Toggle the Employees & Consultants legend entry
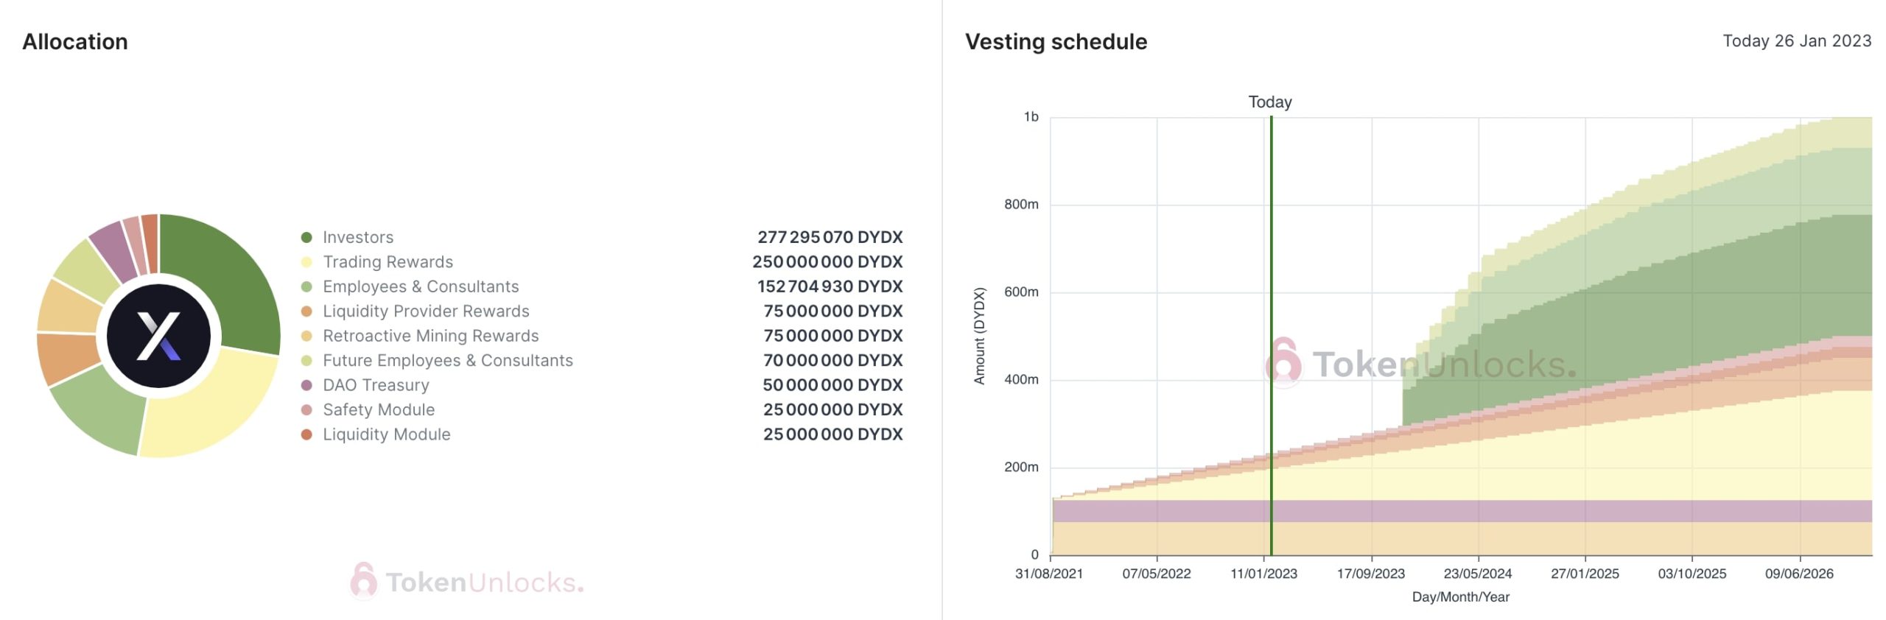The image size is (1886, 620). point(420,286)
